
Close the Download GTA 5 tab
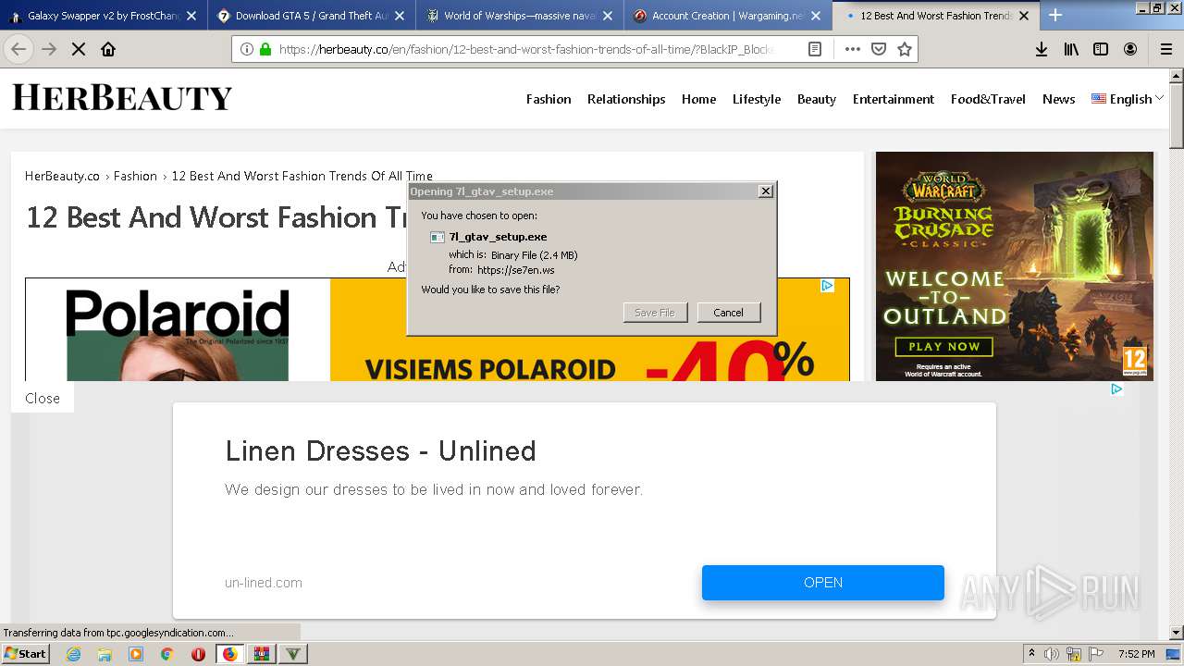coord(400,16)
